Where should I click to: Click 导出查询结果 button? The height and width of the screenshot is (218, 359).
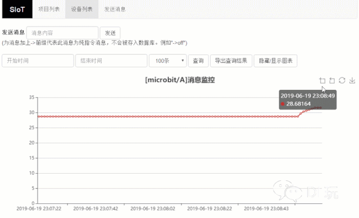click(231, 61)
